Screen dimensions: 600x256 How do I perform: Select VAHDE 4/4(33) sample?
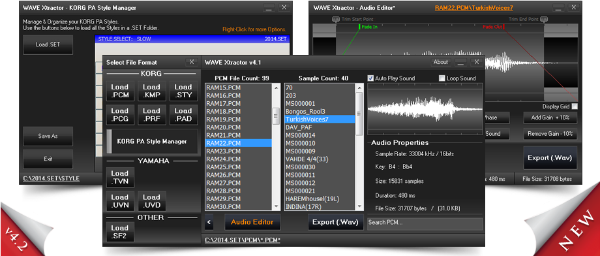coord(320,159)
